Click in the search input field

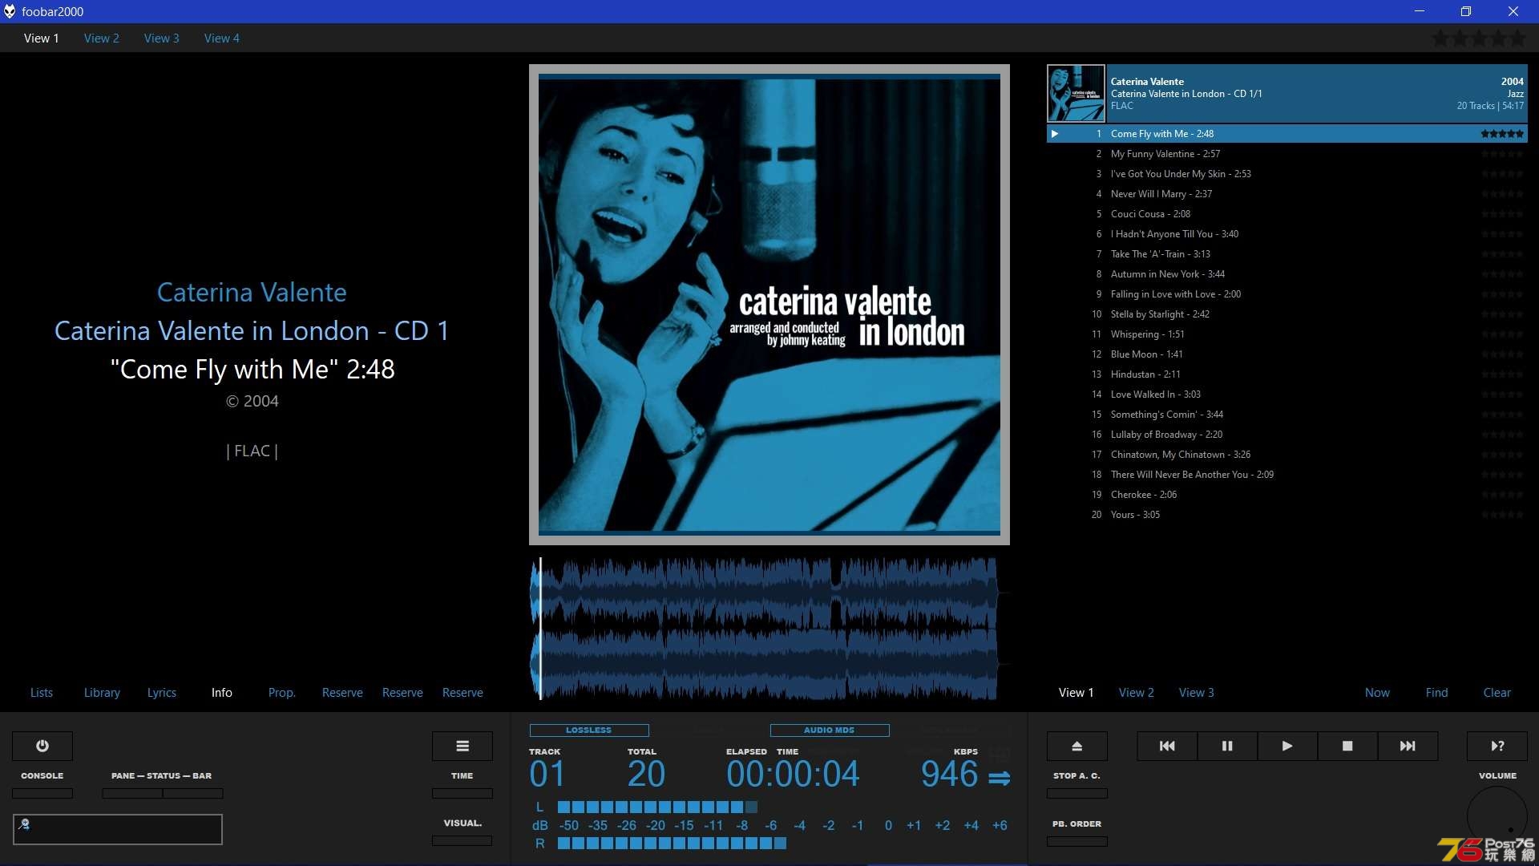pos(118,829)
